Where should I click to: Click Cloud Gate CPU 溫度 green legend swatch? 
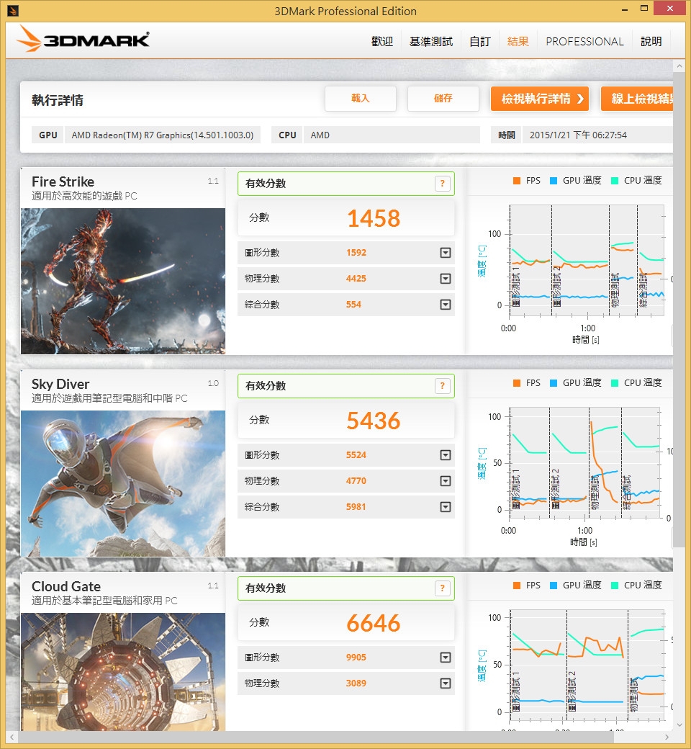[615, 586]
